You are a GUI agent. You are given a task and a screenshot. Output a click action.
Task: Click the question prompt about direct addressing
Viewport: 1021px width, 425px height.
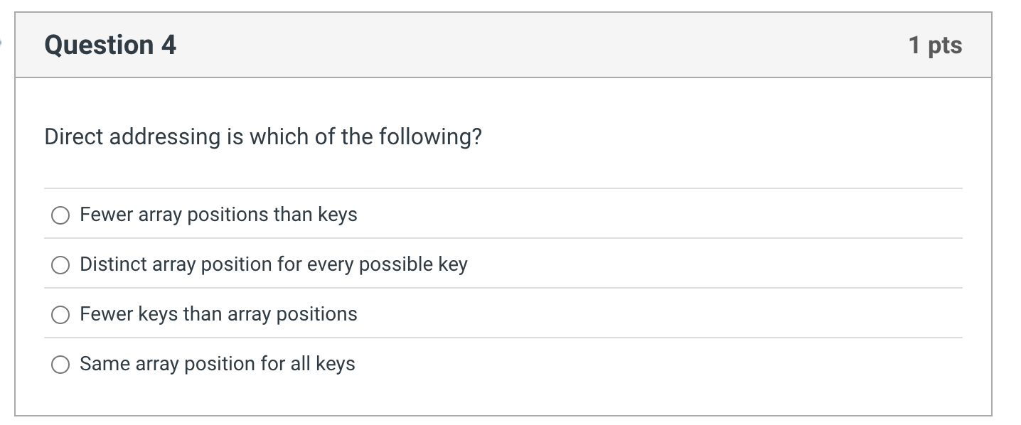[x=262, y=136]
